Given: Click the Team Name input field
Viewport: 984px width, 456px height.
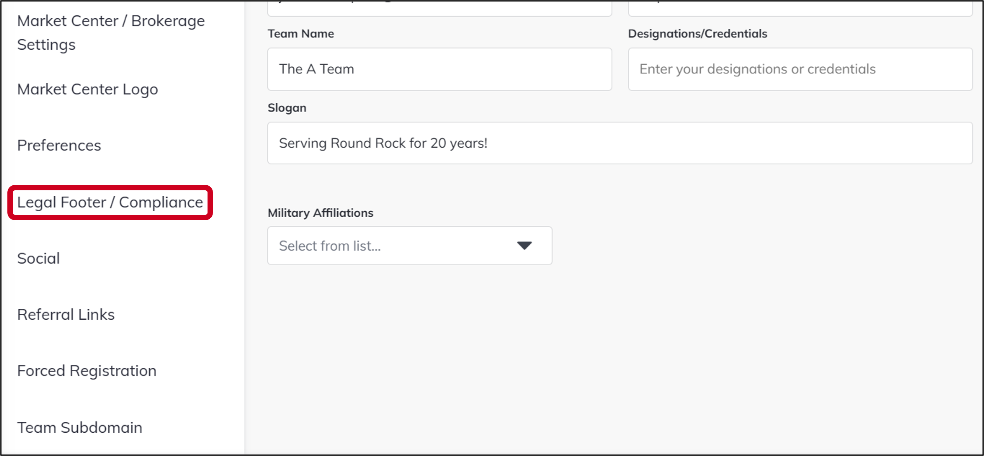Looking at the screenshot, I should (x=440, y=69).
